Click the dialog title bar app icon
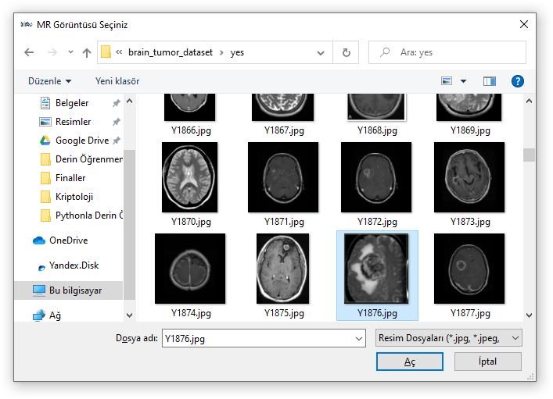Viewport: 553px width, 399px height. 27,24
